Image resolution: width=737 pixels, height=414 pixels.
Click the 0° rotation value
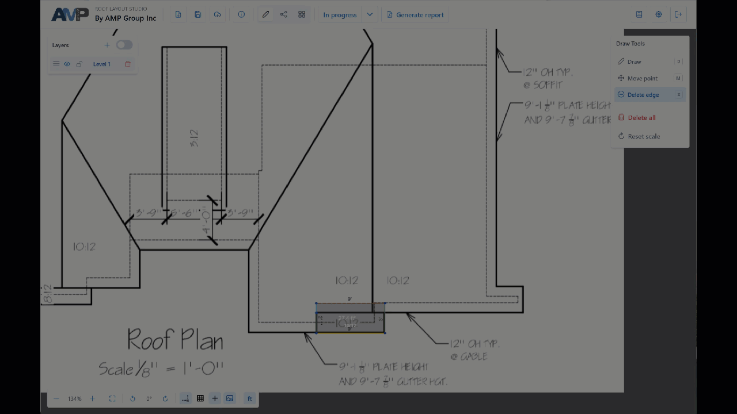coord(149,398)
